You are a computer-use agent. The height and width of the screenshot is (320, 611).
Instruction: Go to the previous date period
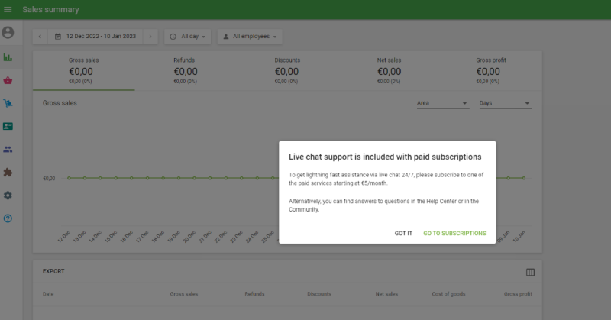tap(40, 36)
